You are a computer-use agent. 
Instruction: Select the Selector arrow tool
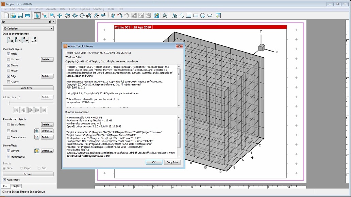37,15
